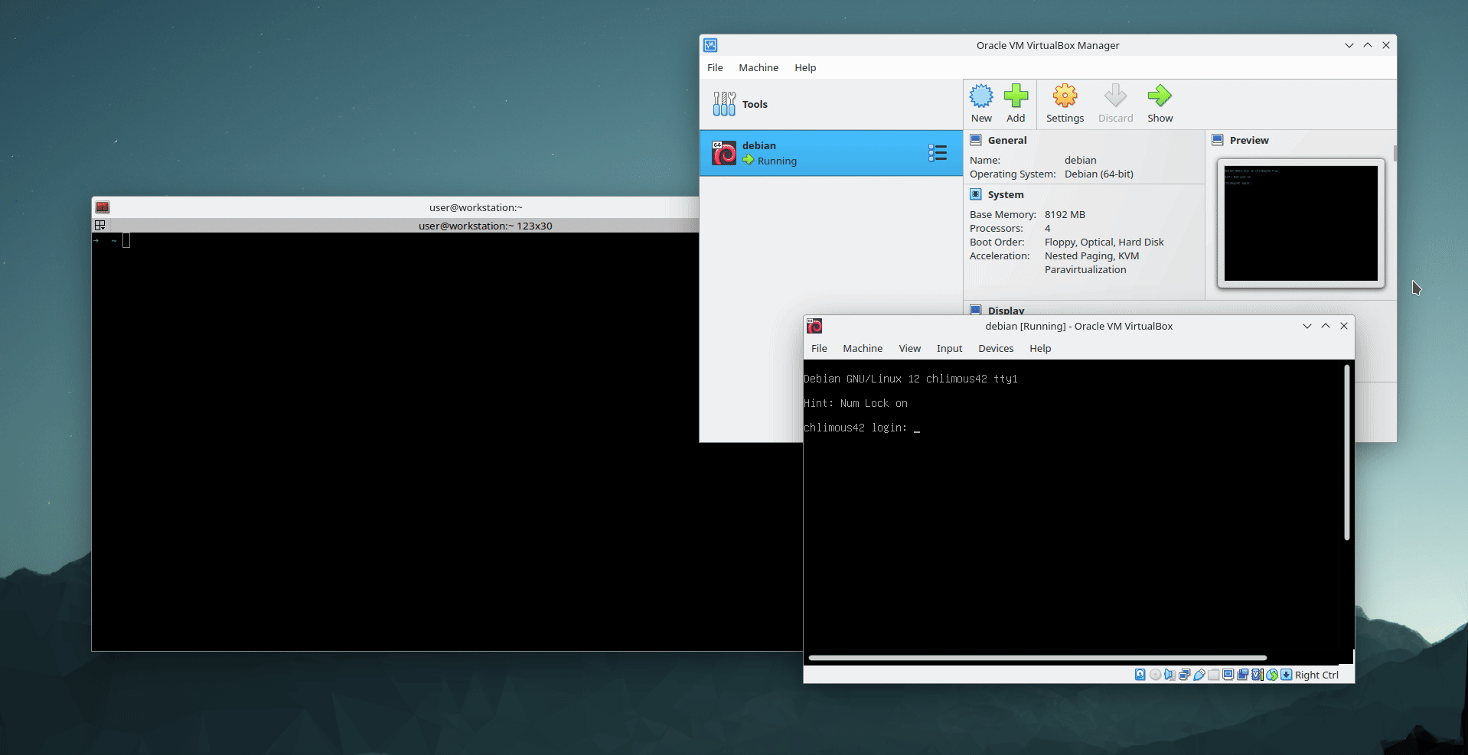
Task: Click the General section icon
Action: pos(976,140)
